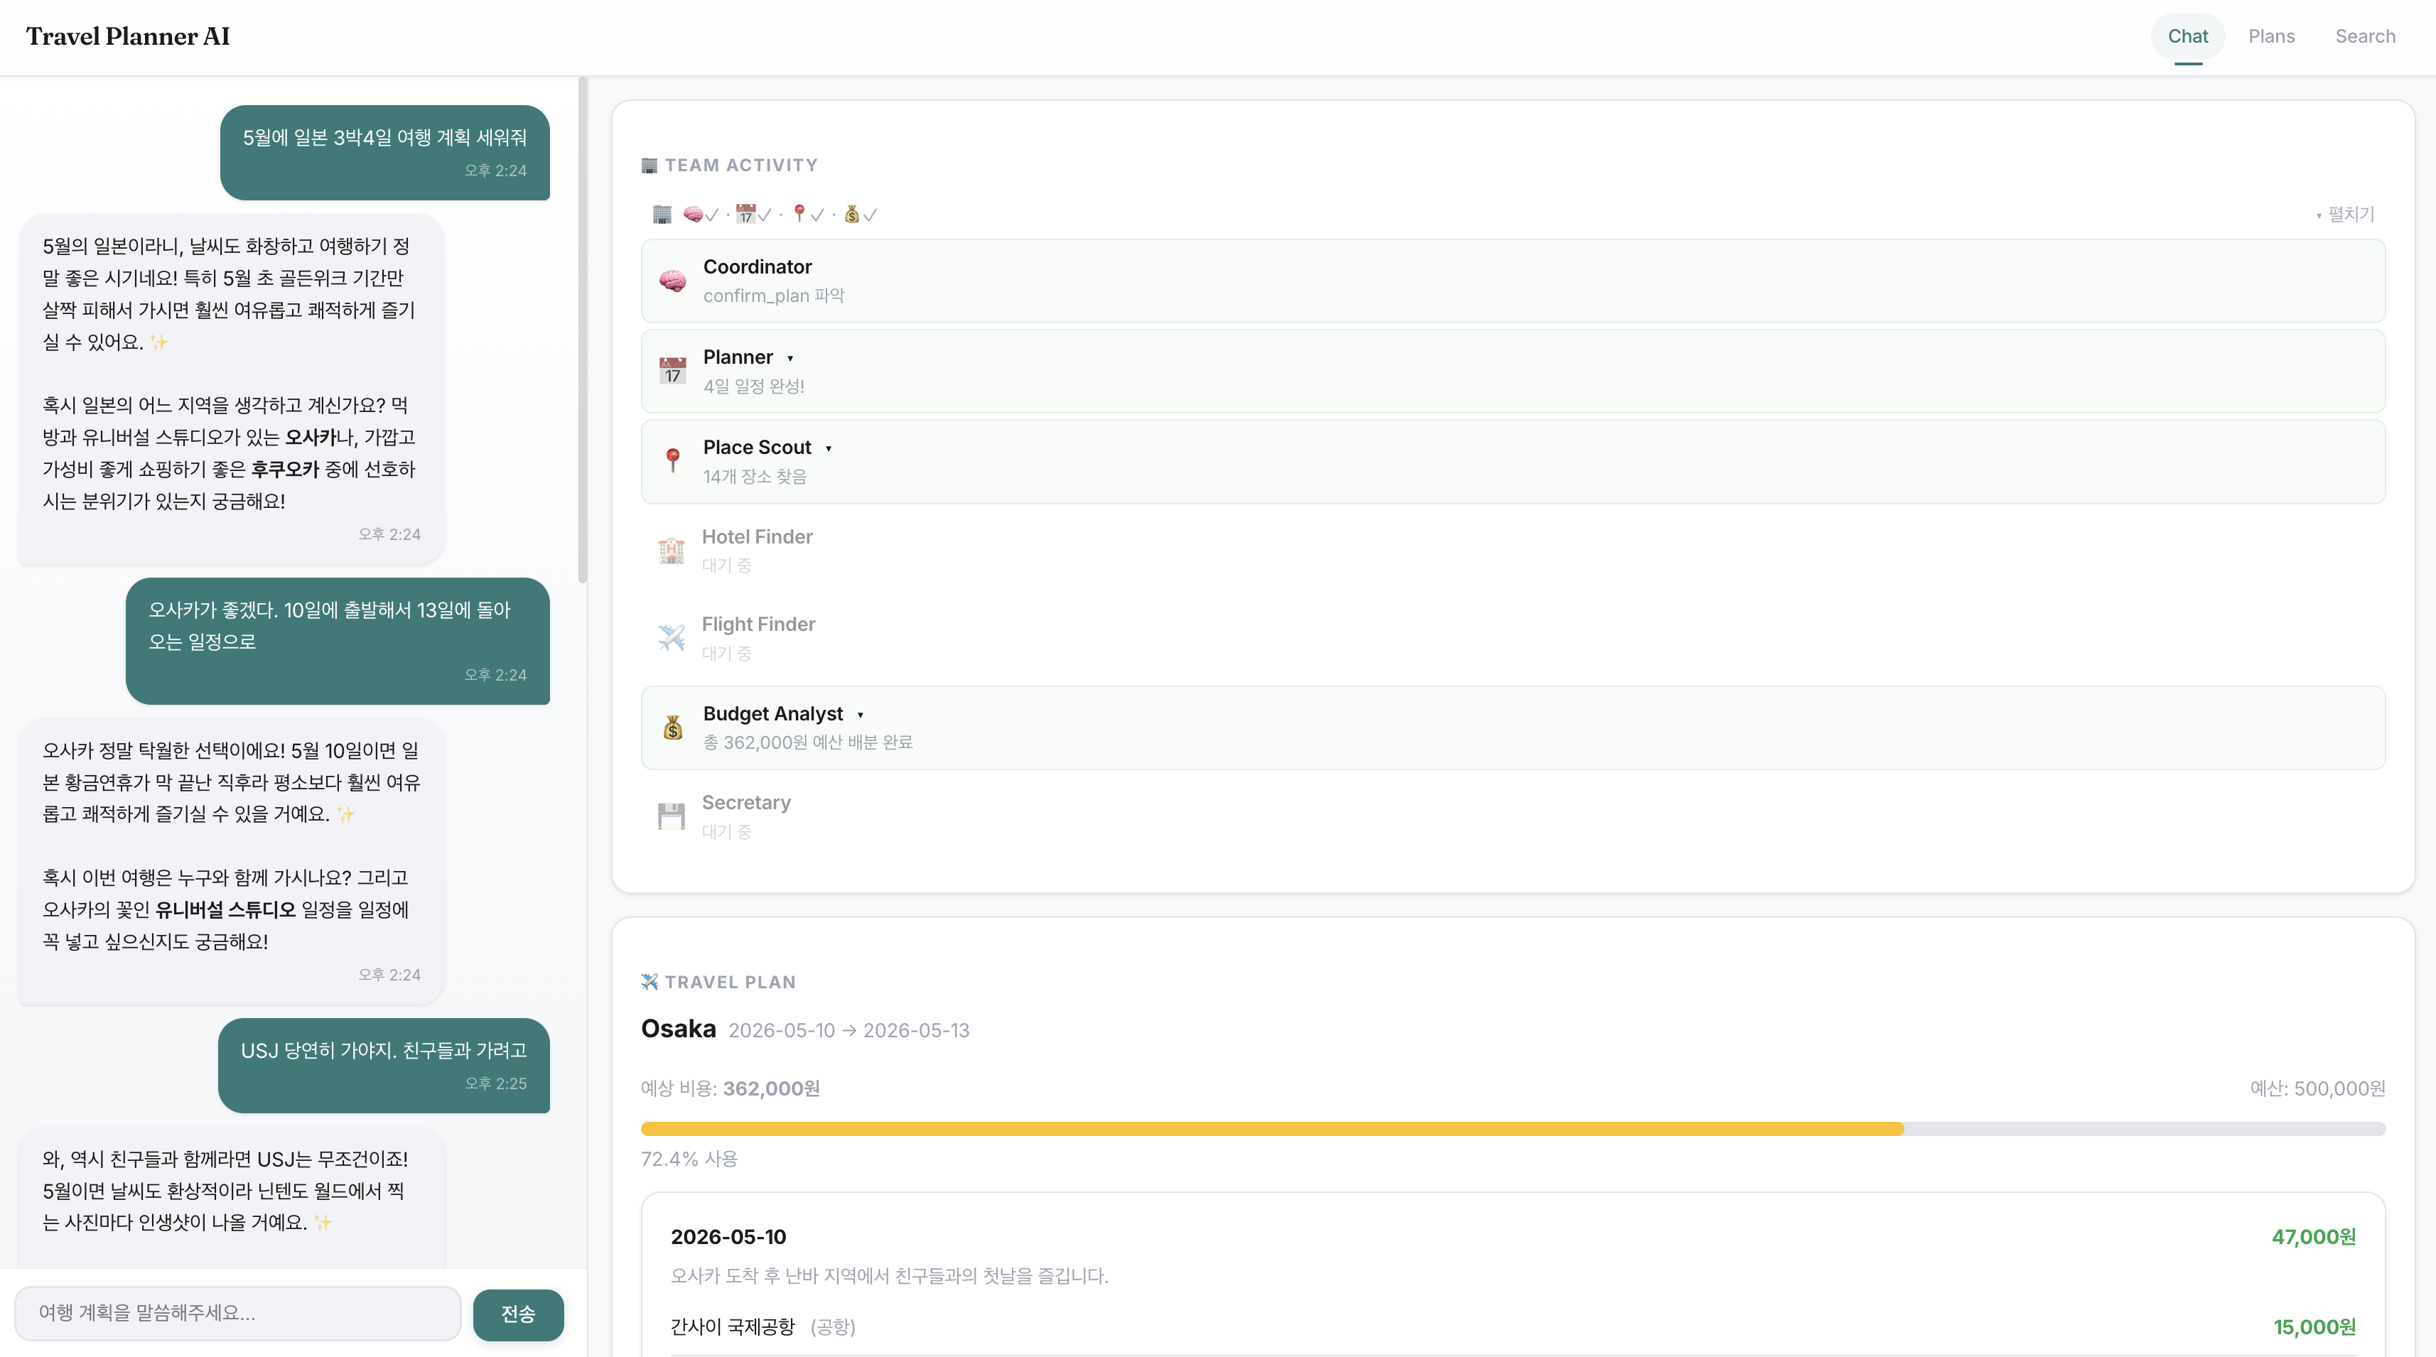Open the Plans tab
Image resolution: width=2436 pixels, height=1357 pixels.
point(2271,37)
